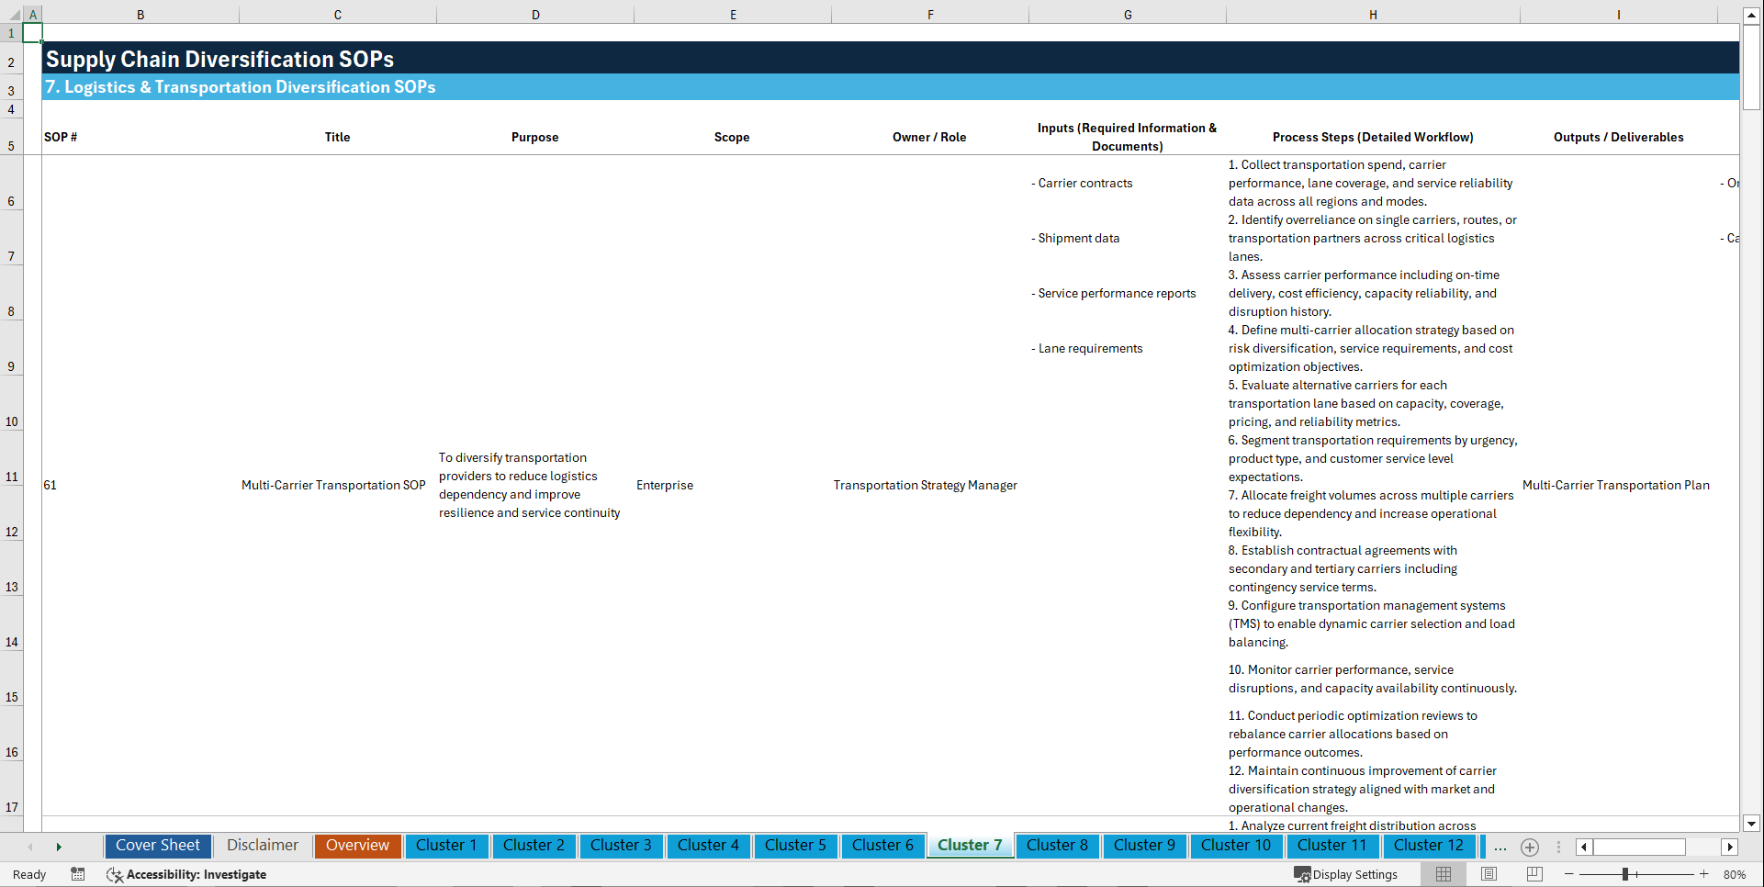The width and height of the screenshot is (1764, 887).
Task: Switch to the Cluster 4 sheet
Action: tap(708, 846)
